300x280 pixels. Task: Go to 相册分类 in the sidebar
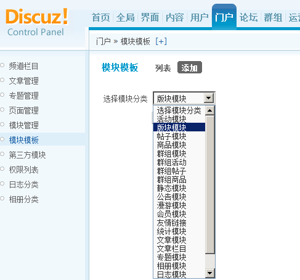tap(23, 199)
